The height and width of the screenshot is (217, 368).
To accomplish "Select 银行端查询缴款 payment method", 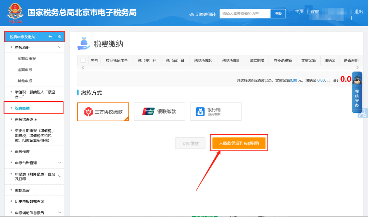I will 216,111.
